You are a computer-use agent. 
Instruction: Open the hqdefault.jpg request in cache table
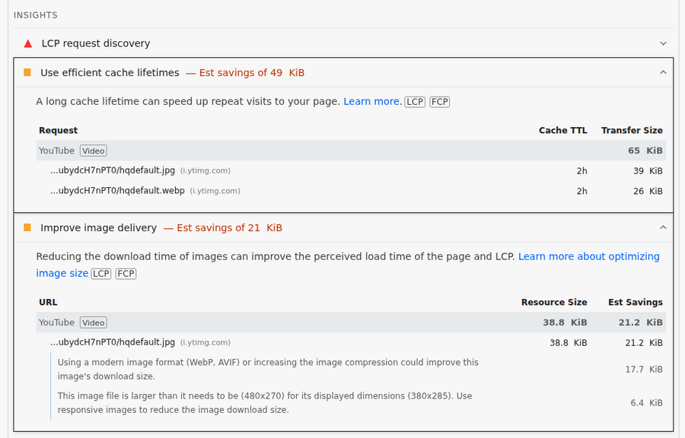pos(113,171)
